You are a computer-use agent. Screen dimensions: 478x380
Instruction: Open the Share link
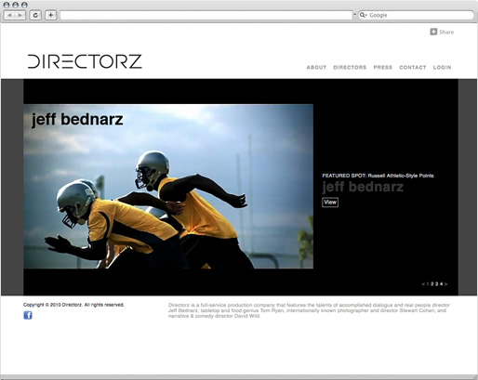pos(446,32)
